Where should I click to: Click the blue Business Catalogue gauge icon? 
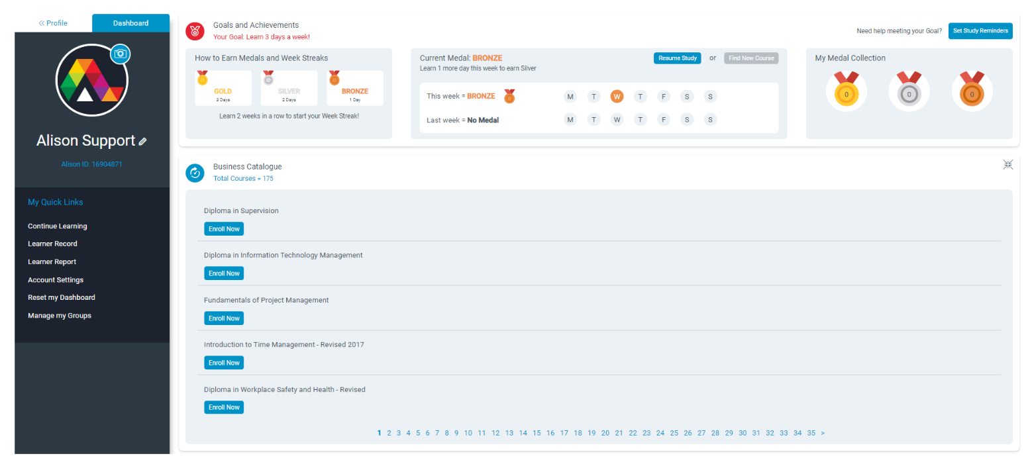[x=195, y=173]
